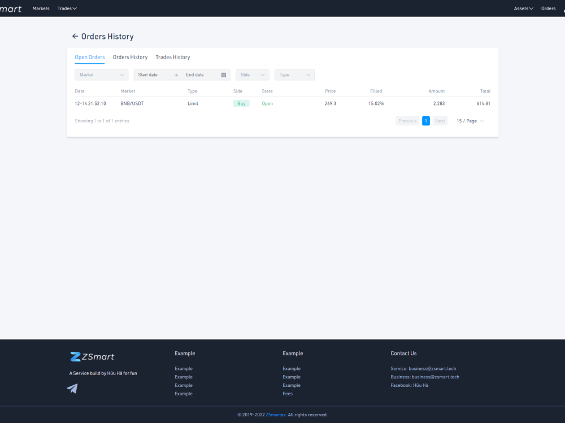
Task: Click the "Showing 1 to 1 of 1 entries" text
Action: coord(102,121)
